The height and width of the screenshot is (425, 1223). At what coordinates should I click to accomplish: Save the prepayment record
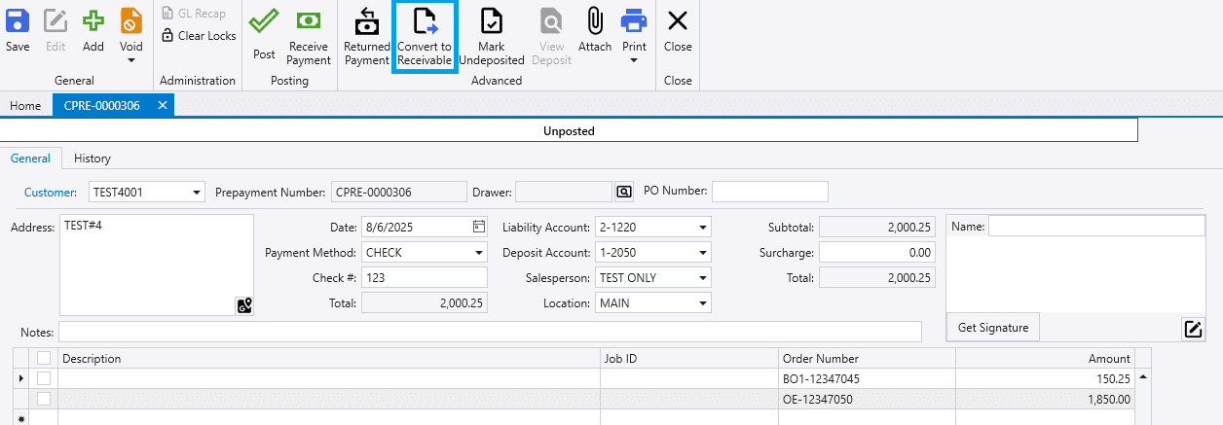[x=18, y=30]
